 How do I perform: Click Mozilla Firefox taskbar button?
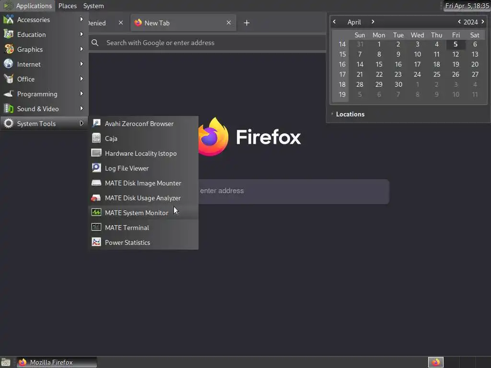pyautogui.click(x=57, y=362)
